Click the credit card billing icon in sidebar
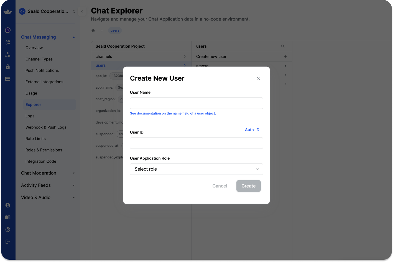 [8, 79]
